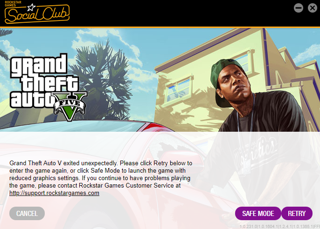Click the palm tree in background artwork
The width and height of the screenshot is (320, 229).
point(102,80)
